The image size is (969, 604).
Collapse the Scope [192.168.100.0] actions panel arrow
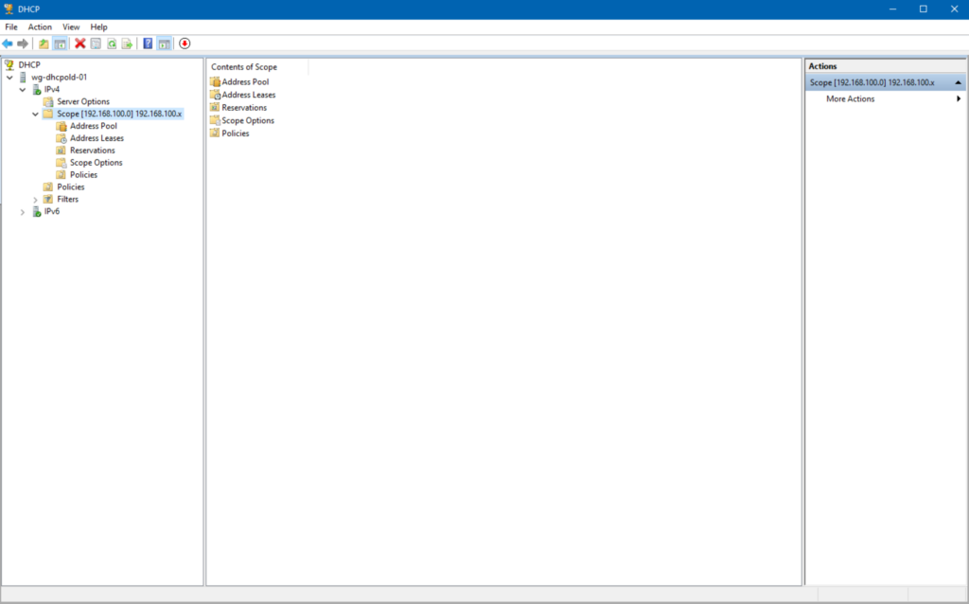point(958,81)
